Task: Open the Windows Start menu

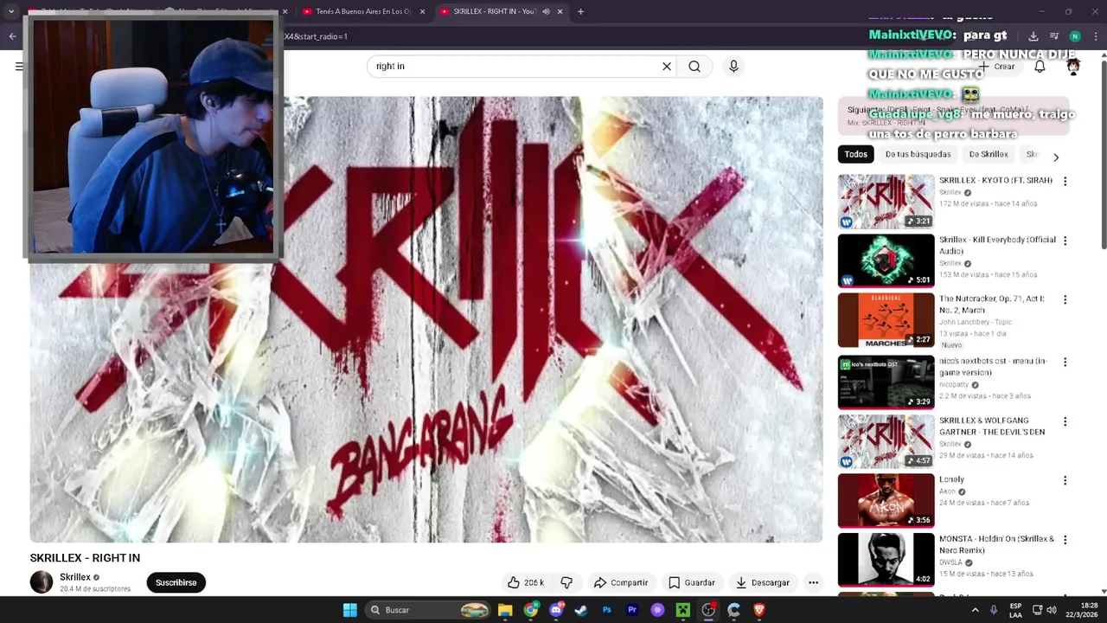Action: click(x=349, y=610)
